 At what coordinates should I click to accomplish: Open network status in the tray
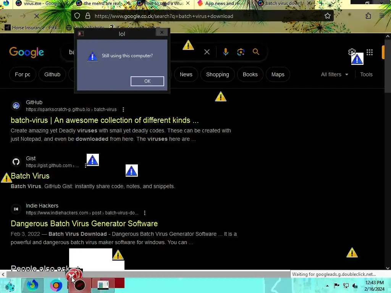pyautogui.click(x=346, y=285)
